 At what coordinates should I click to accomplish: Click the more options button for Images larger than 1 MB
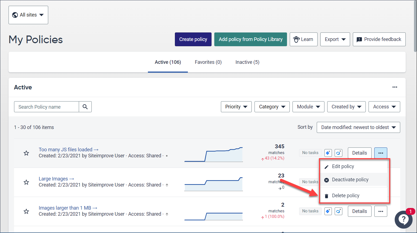(x=381, y=211)
